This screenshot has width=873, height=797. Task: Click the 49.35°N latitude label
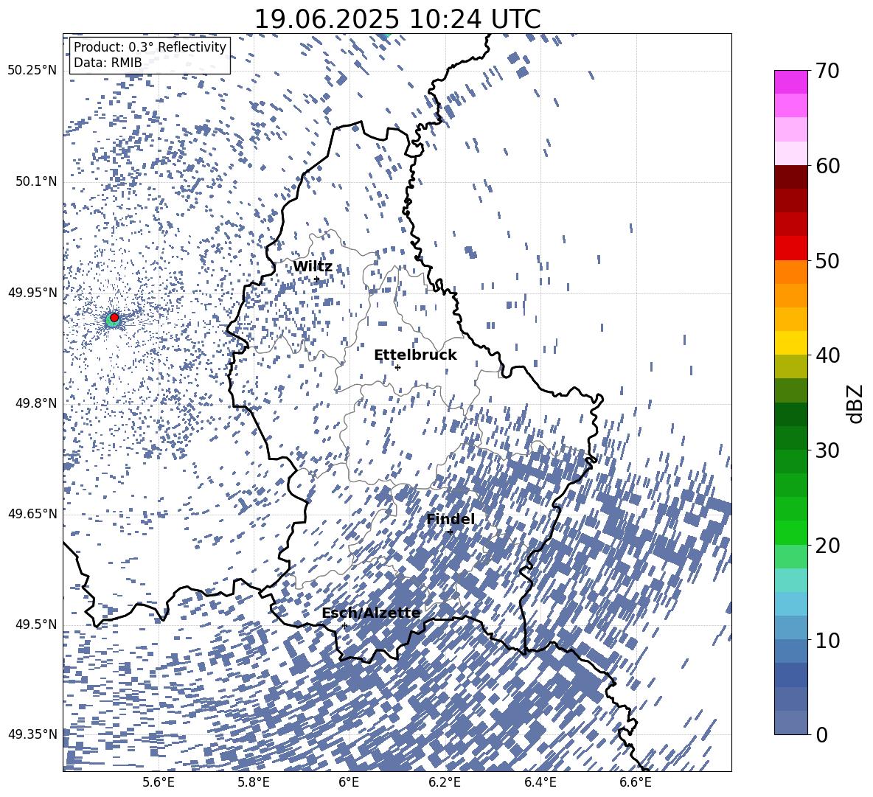(32, 734)
